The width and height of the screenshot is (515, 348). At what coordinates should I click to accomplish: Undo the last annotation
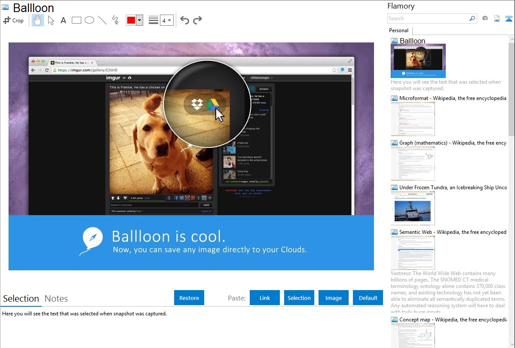click(184, 20)
